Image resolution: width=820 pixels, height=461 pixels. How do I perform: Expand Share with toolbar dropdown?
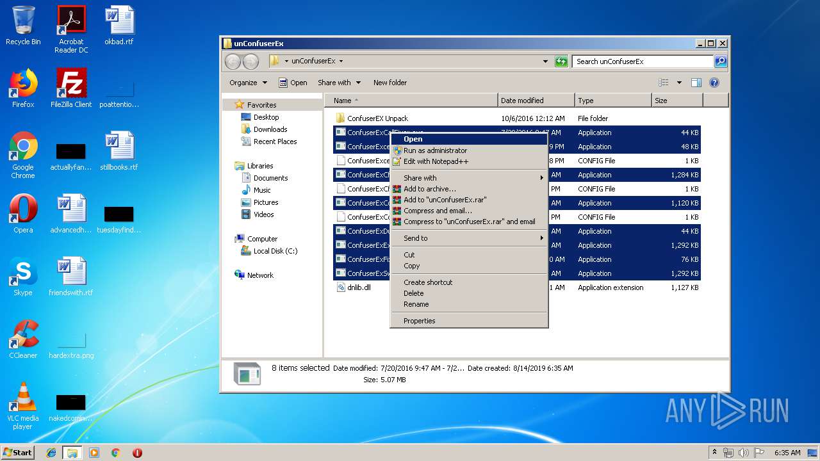(340, 83)
